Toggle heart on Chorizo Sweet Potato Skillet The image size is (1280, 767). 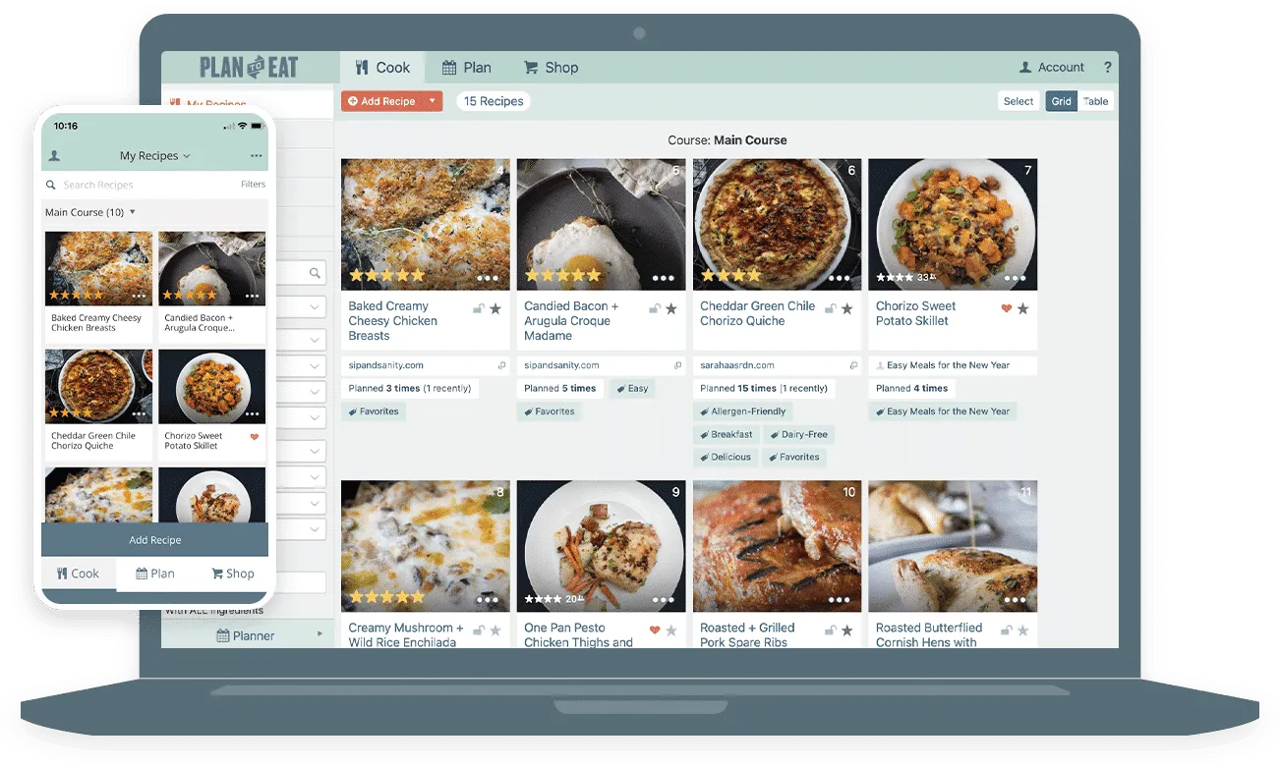point(1006,308)
